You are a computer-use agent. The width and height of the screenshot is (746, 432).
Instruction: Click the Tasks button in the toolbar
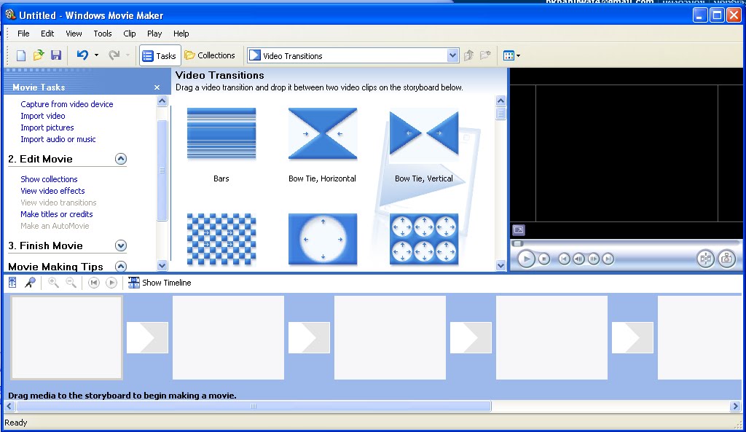[x=160, y=55]
